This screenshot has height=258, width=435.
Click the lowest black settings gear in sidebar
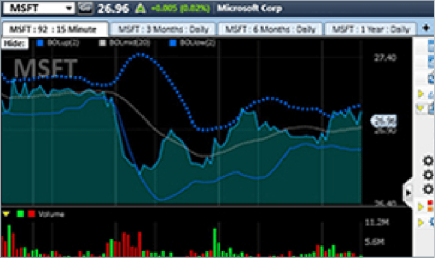tap(428, 189)
